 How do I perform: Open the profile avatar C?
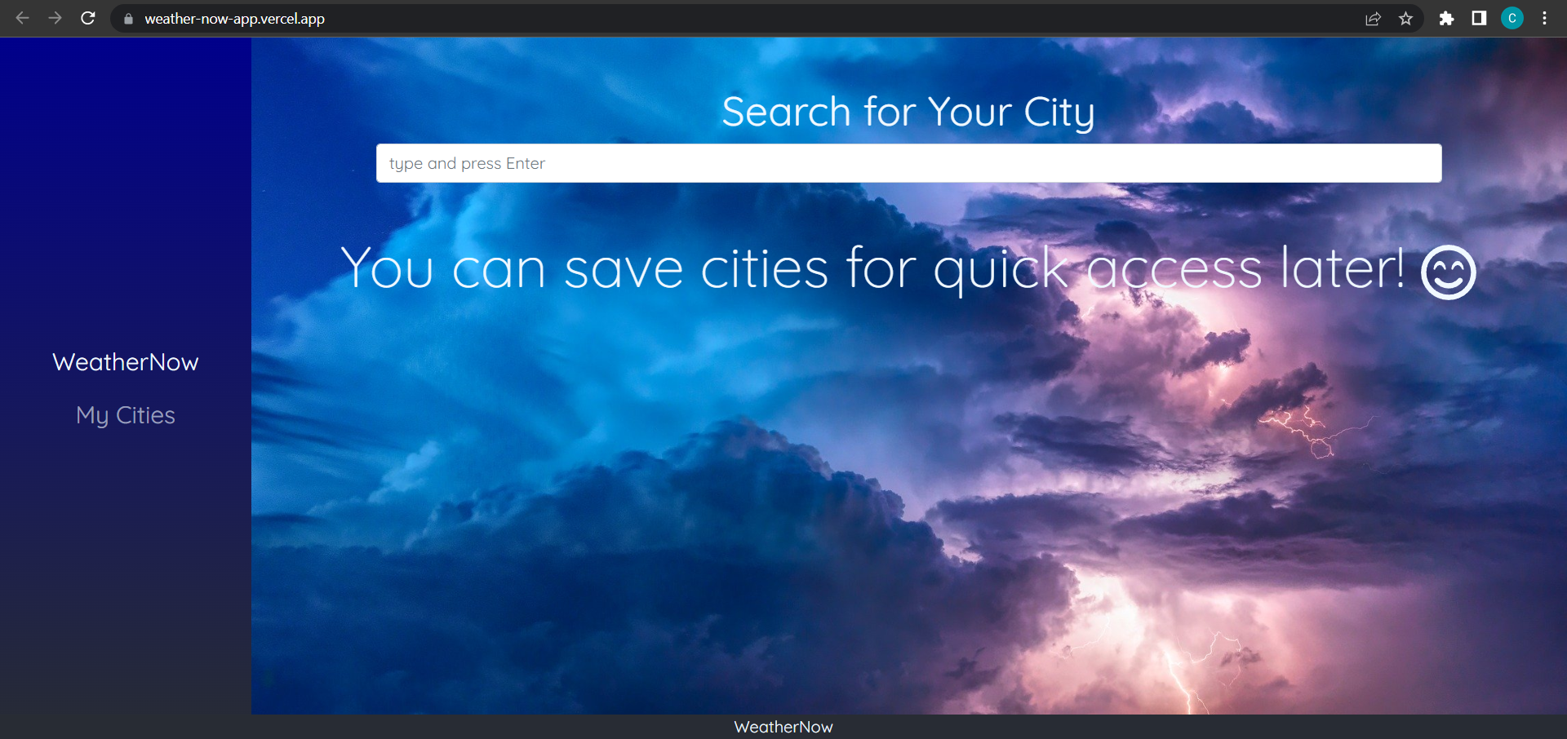coord(1512,19)
